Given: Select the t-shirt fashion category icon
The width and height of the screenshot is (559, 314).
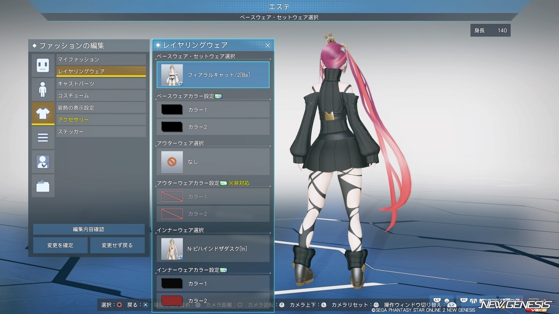Looking at the screenshot, I should point(43,113).
